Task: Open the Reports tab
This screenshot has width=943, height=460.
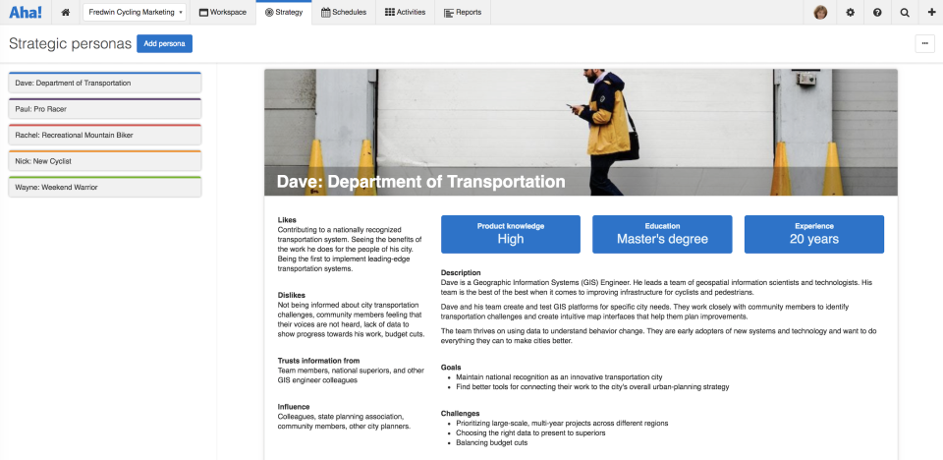Action: click(463, 12)
